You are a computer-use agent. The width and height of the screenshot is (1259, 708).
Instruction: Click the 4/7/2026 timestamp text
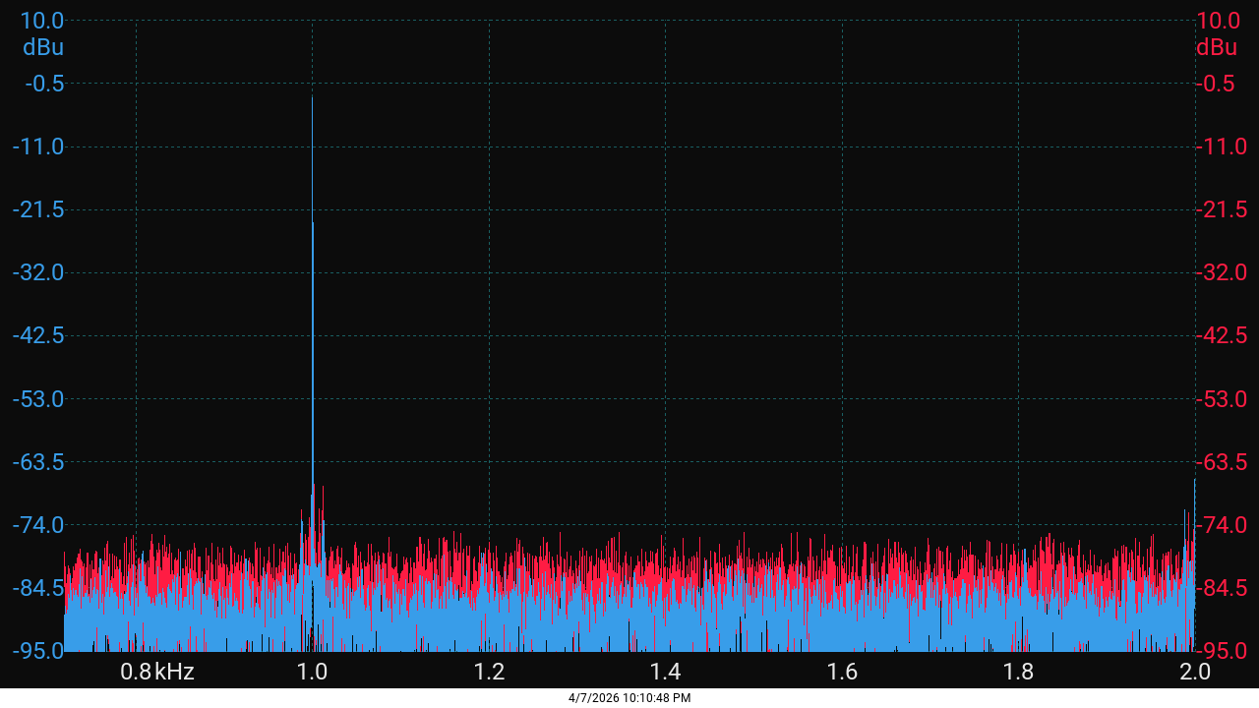coord(629,698)
